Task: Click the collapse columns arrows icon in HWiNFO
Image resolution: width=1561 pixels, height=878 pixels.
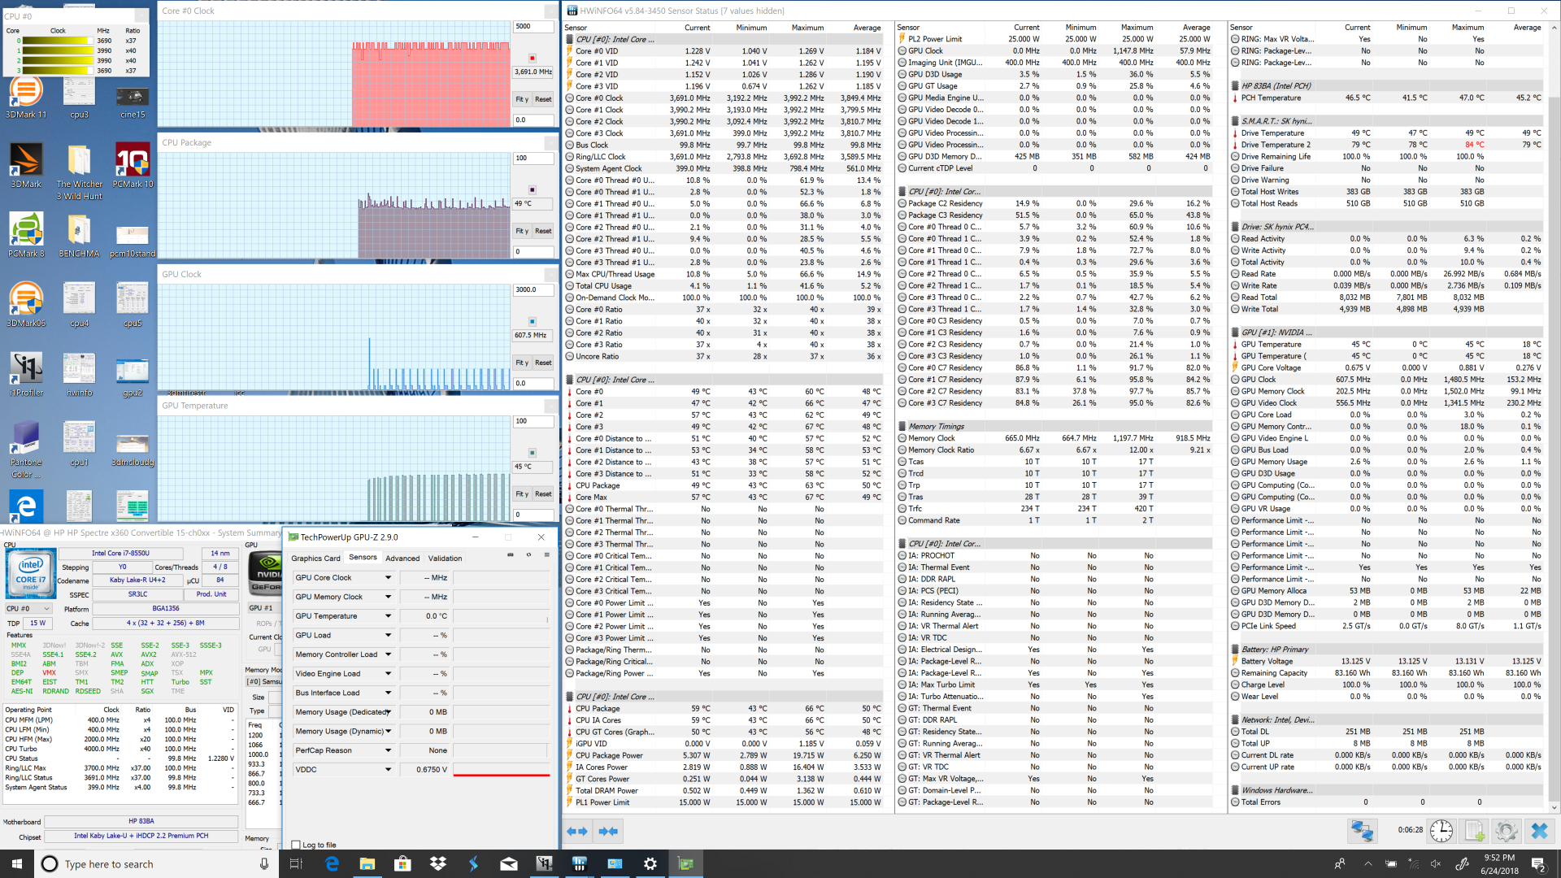Action: pos(608,831)
